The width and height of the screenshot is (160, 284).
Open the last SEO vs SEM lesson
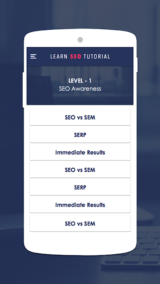pos(80,224)
